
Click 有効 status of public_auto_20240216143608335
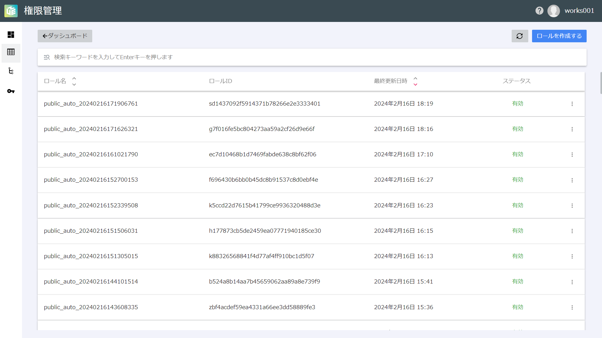518,307
